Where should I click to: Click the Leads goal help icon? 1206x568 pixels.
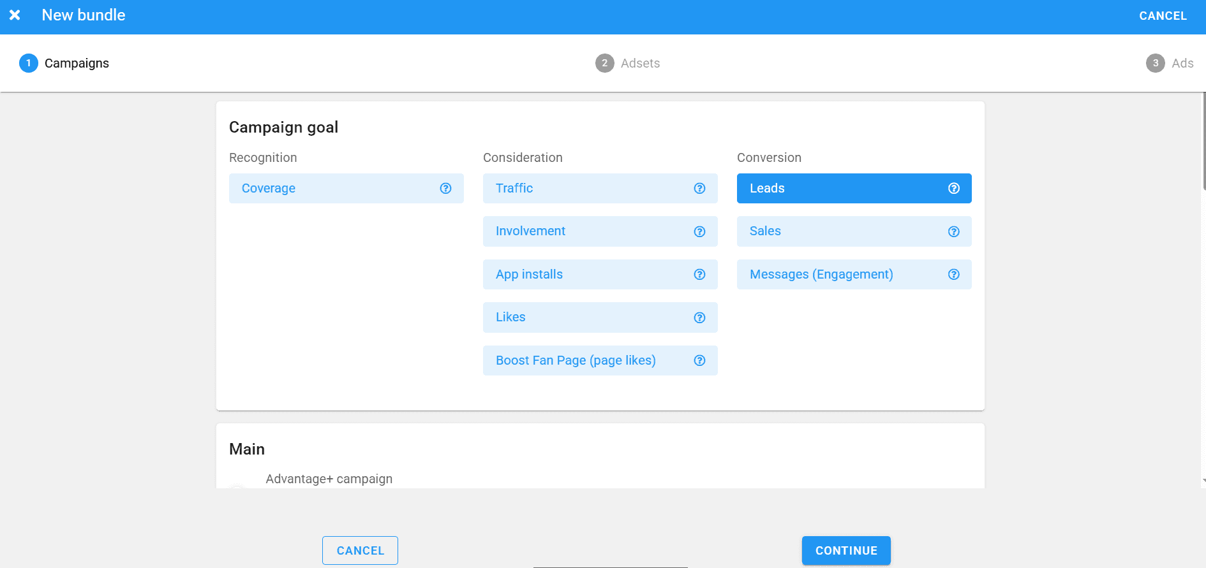pyautogui.click(x=953, y=188)
